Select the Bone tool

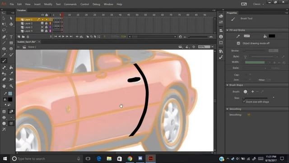(4, 67)
